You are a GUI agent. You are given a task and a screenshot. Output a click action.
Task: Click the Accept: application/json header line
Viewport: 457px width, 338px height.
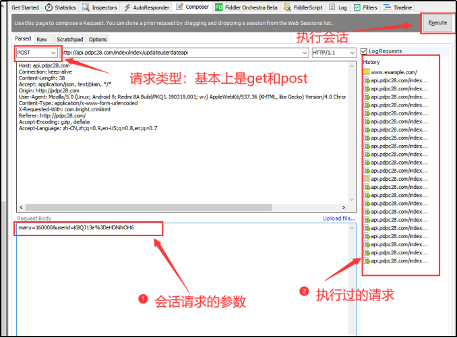[x=65, y=84]
